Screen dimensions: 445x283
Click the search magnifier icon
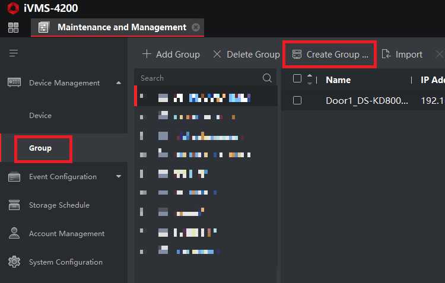[267, 78]
